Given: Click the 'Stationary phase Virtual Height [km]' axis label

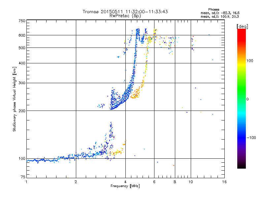Looking at the screenshot, I should [14, 99].
